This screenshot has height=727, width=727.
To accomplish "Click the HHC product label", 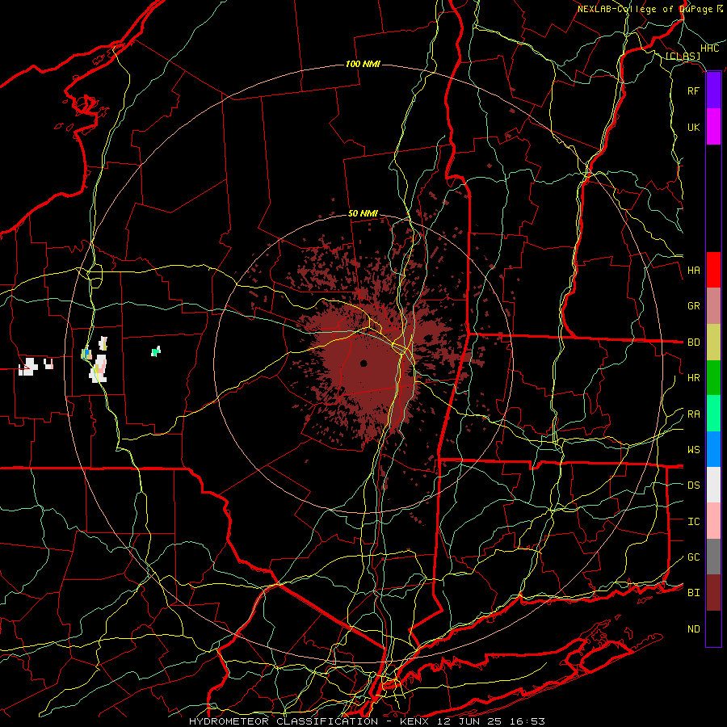I will tap(710, 48).
